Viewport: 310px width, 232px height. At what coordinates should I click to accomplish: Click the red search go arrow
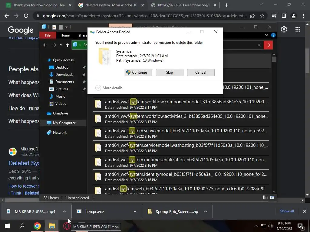point(268,45)
